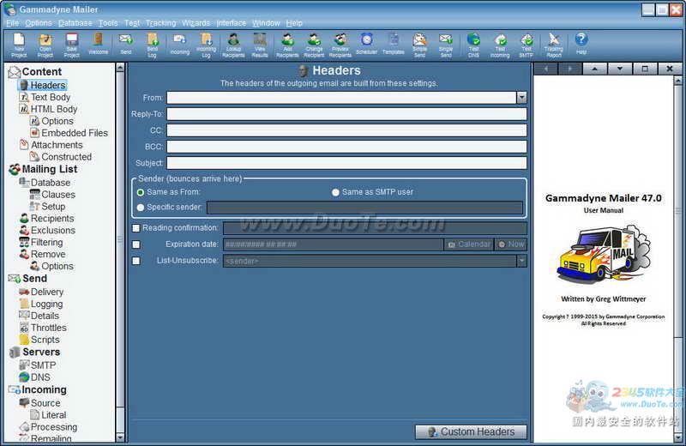
Task: Tick the Expiration date checkbox
Action: click(x=136, y=244)
